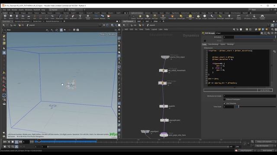Add an Area Light from the shelf
This screenshot has width=277, height=155.
coord(155,17)
